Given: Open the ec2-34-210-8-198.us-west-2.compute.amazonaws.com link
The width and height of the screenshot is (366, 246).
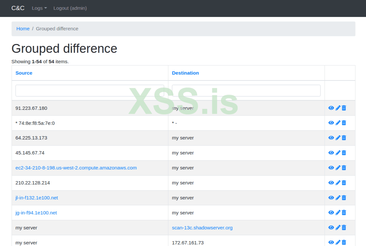Looking at the screenshot, I should pos(76,168).
